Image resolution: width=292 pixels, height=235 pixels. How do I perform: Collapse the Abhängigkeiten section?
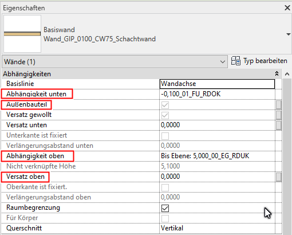point(277,73)
